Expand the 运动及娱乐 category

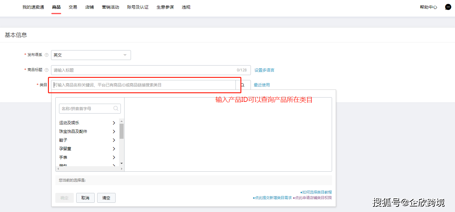point(114,123)
